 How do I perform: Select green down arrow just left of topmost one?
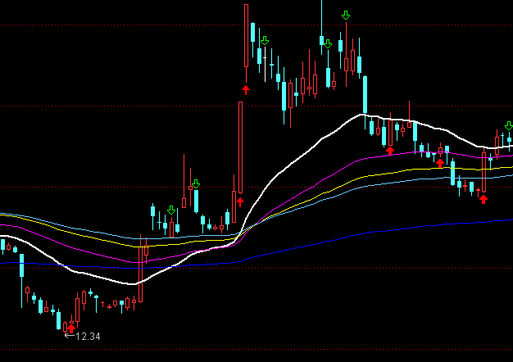click(327, 43)
